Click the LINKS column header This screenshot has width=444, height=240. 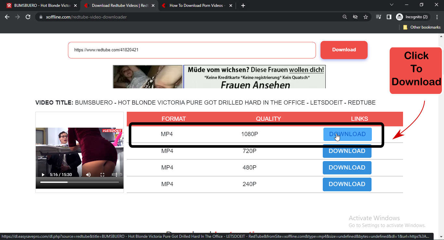pos(359,119)
